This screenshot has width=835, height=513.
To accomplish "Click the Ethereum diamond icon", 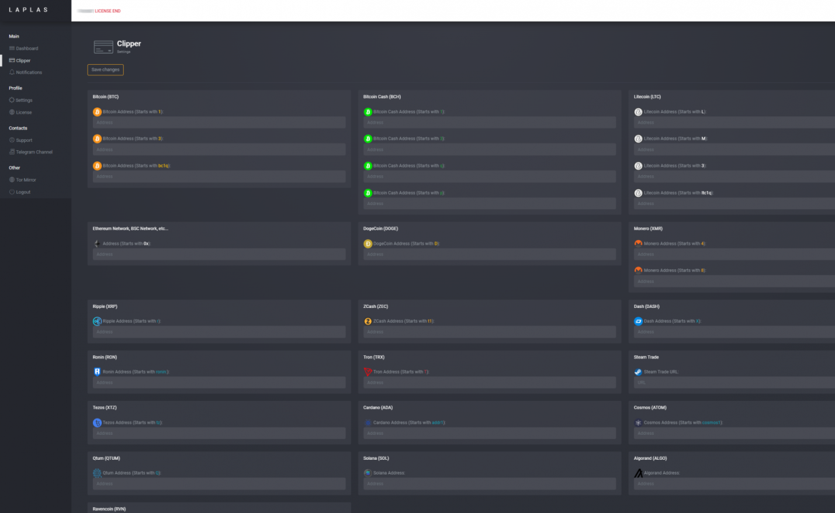I will (x=97, y=244).
